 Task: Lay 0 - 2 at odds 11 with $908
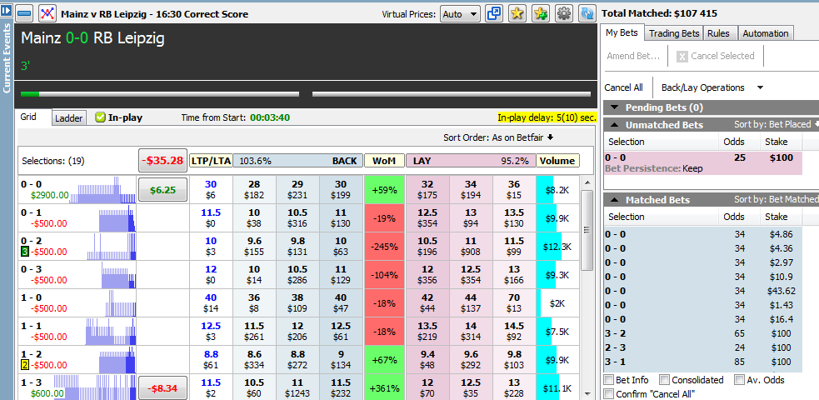(x=471, y=246)
